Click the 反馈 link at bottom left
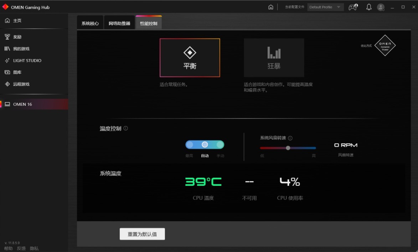Screen dimensions: 418x252 point(21,248)
